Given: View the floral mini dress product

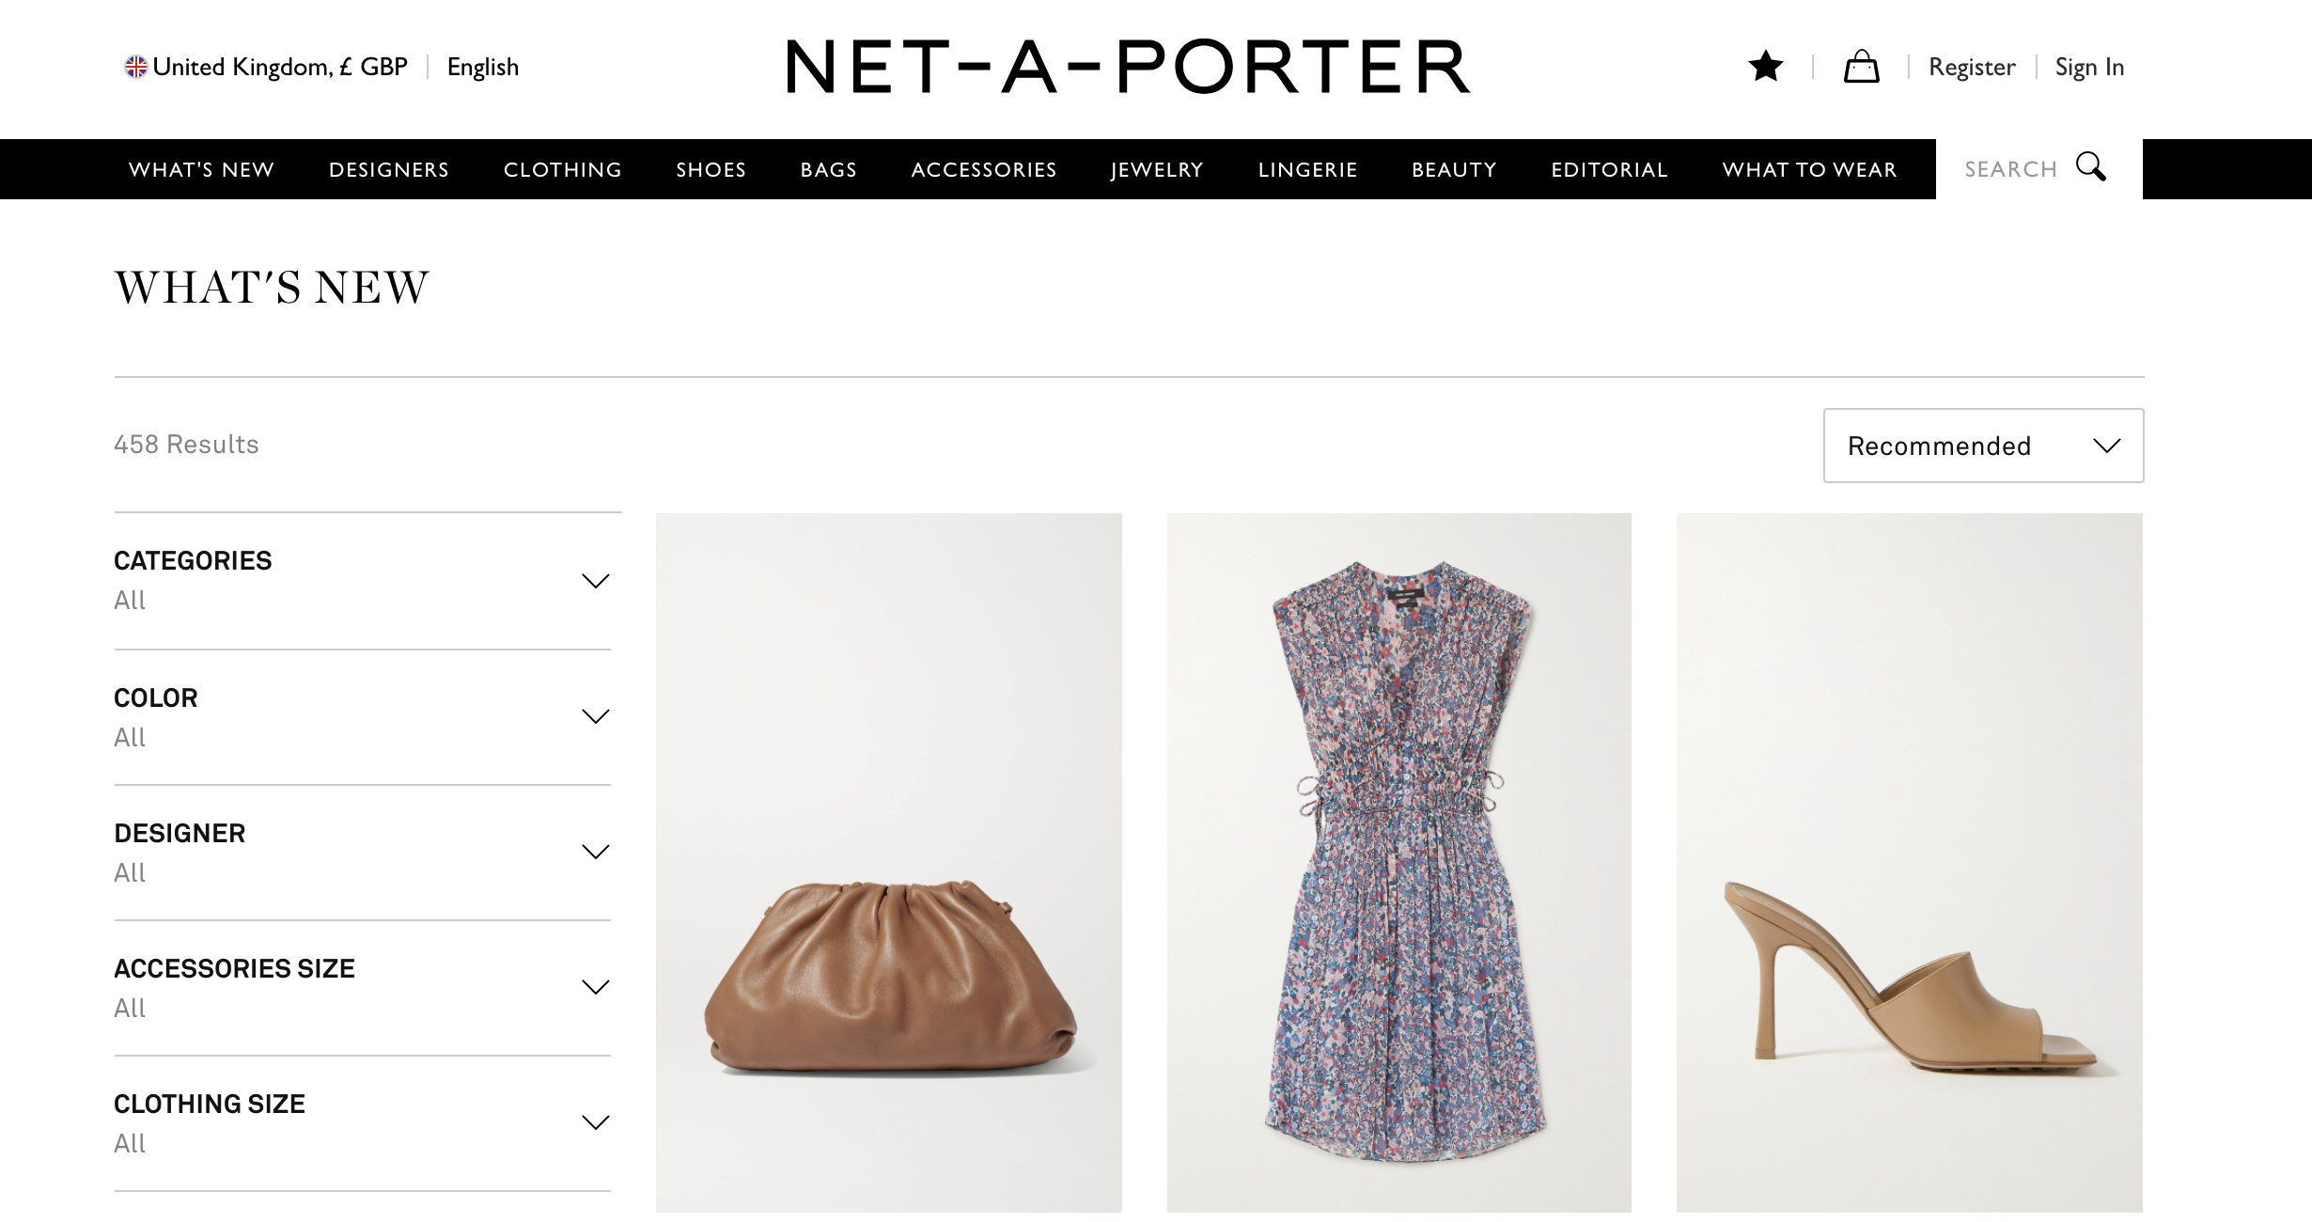Looking at the screenshot, I should [x=1399, y=862].
